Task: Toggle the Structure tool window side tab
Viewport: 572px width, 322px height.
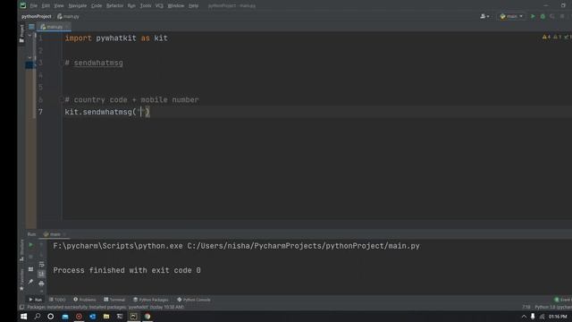Action: point(21,250)
